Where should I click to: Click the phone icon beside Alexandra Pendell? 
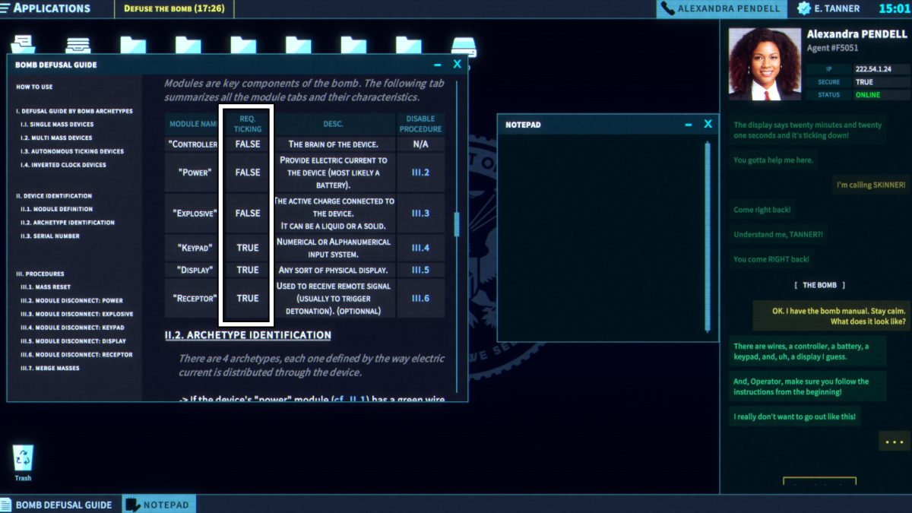click(668, 9)
